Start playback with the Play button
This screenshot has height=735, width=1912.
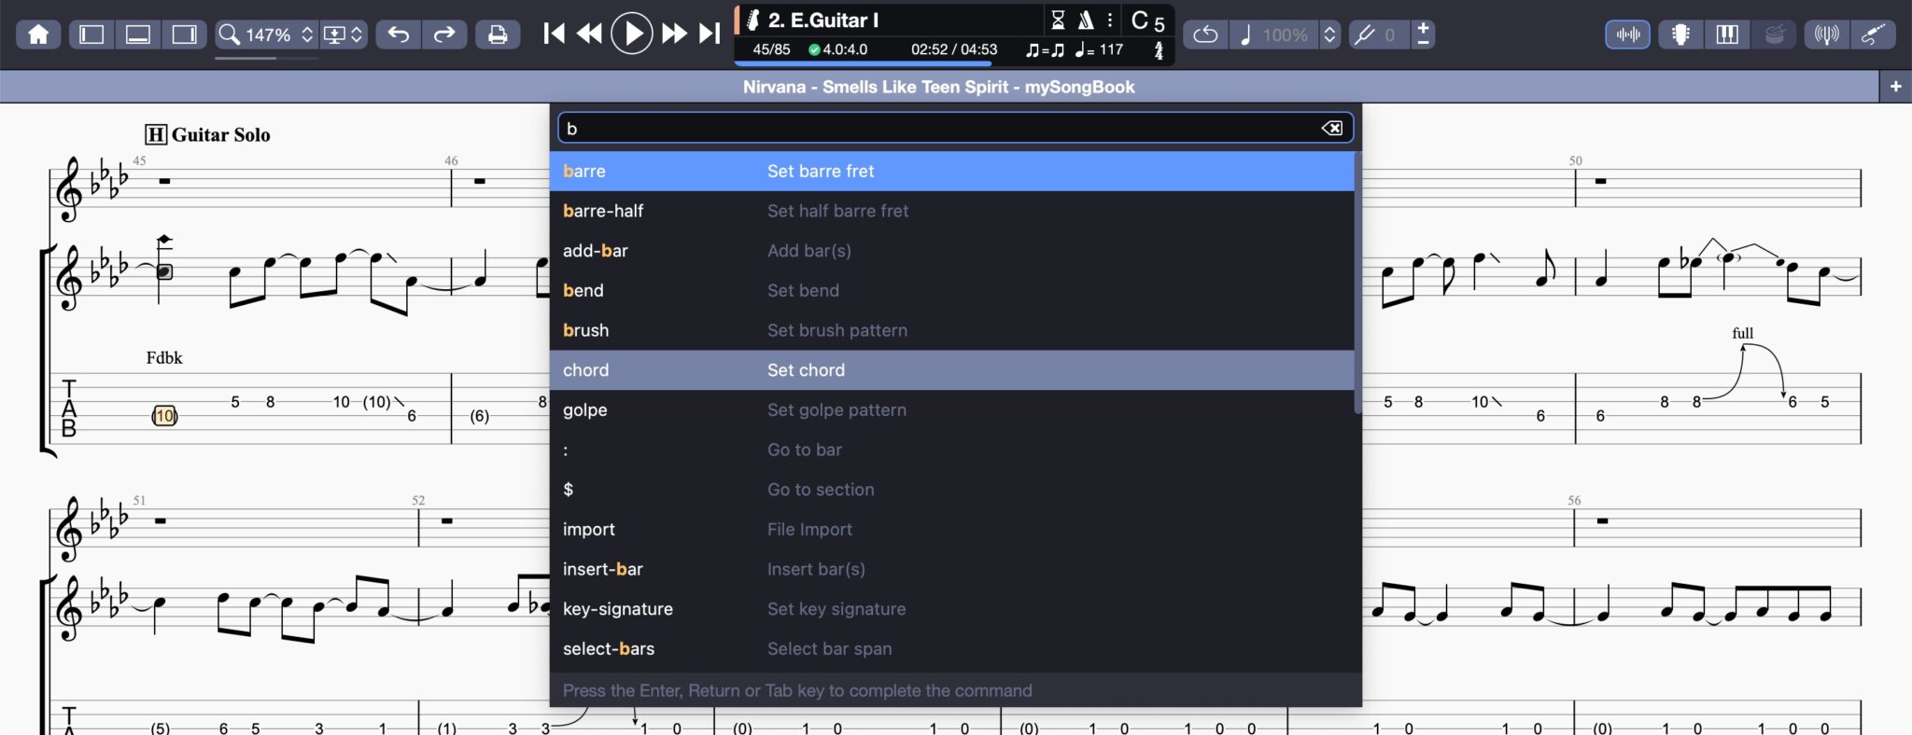[x=632, y=34]
